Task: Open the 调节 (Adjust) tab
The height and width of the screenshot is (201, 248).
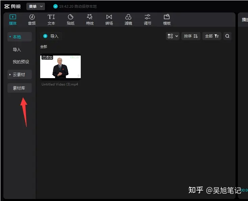Action: click(148, 20)
